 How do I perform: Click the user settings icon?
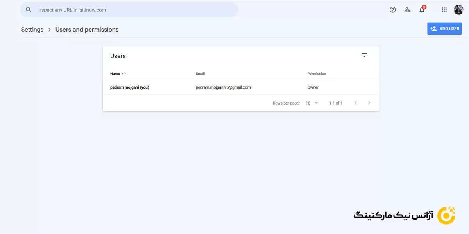click(407, 10)
